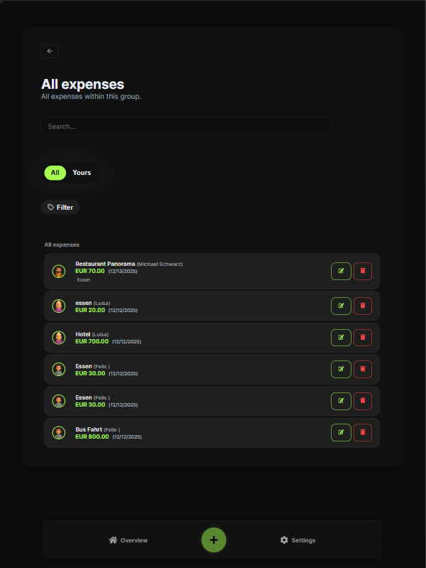
Task: Click the back arrow button
Action: tap(50, 51)
